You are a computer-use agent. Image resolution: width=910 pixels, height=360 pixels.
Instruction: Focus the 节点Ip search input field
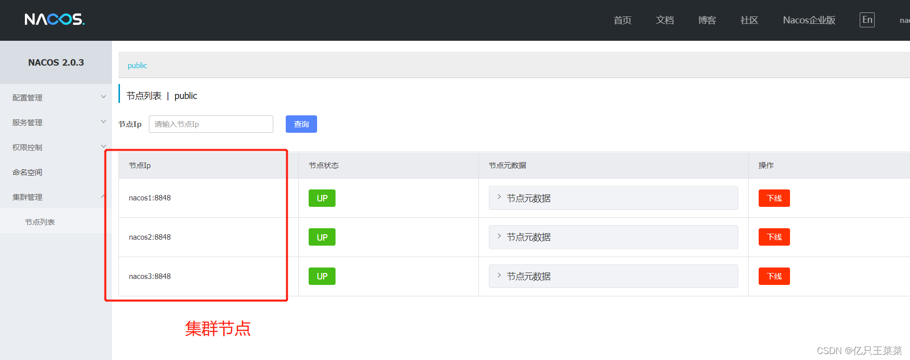(211, 124)
